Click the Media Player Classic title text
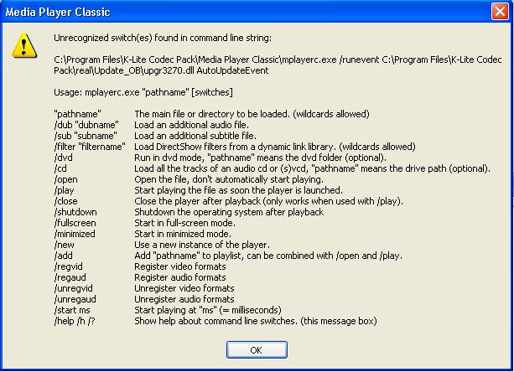Screen dimensions: 514x372 coord(58,12)
